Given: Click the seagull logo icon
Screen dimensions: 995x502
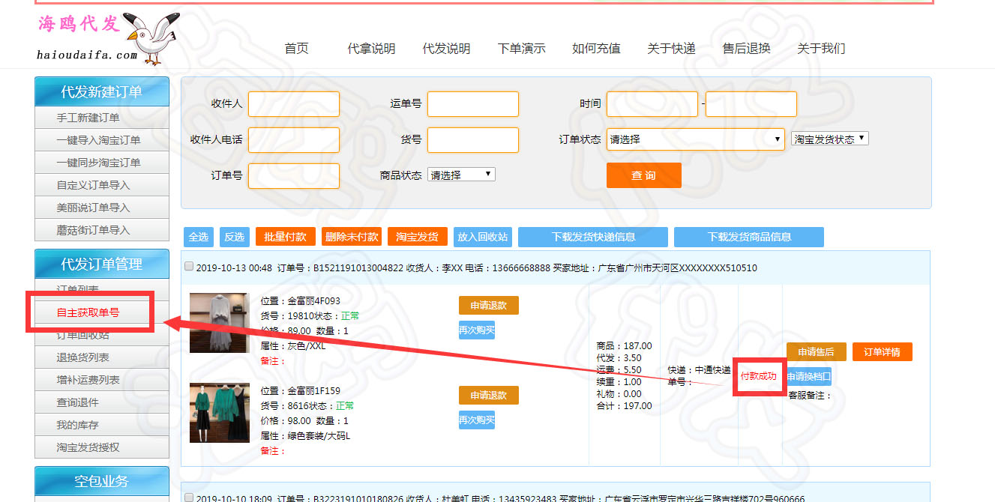Looking at the screenshot, I should 152,36.
